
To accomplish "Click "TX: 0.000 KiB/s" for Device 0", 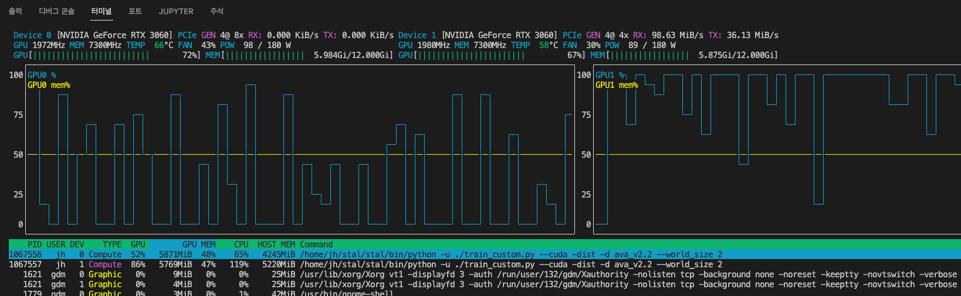I will (358, 35).
